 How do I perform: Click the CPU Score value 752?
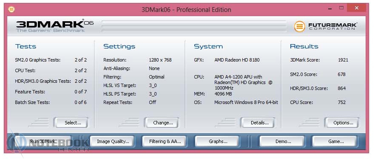341,102
